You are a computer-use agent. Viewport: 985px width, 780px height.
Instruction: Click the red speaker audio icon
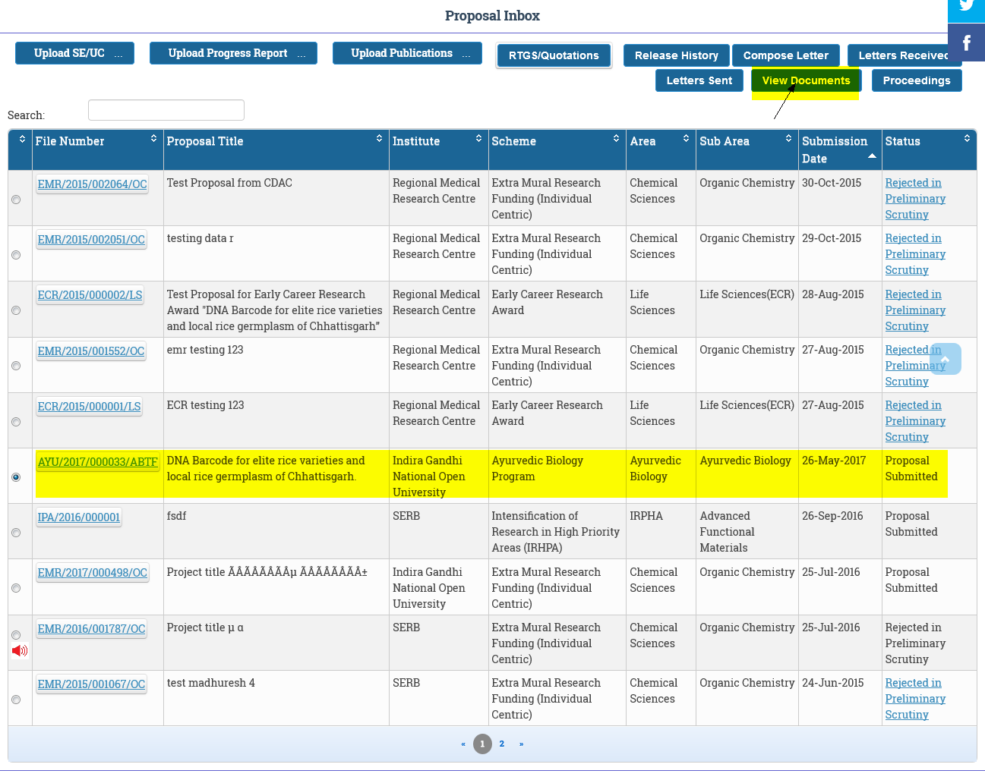point(20,651)
